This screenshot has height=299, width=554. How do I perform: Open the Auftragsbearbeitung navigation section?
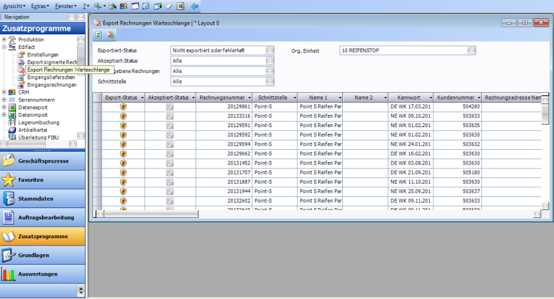click(42, 217)
